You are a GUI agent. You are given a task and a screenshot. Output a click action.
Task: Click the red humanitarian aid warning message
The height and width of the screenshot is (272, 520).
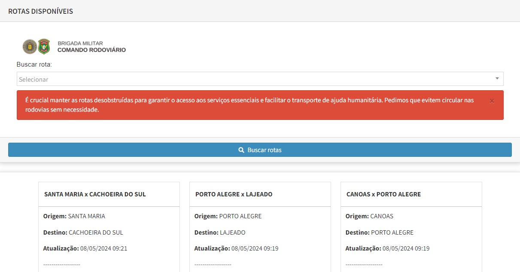coord(249,105)
